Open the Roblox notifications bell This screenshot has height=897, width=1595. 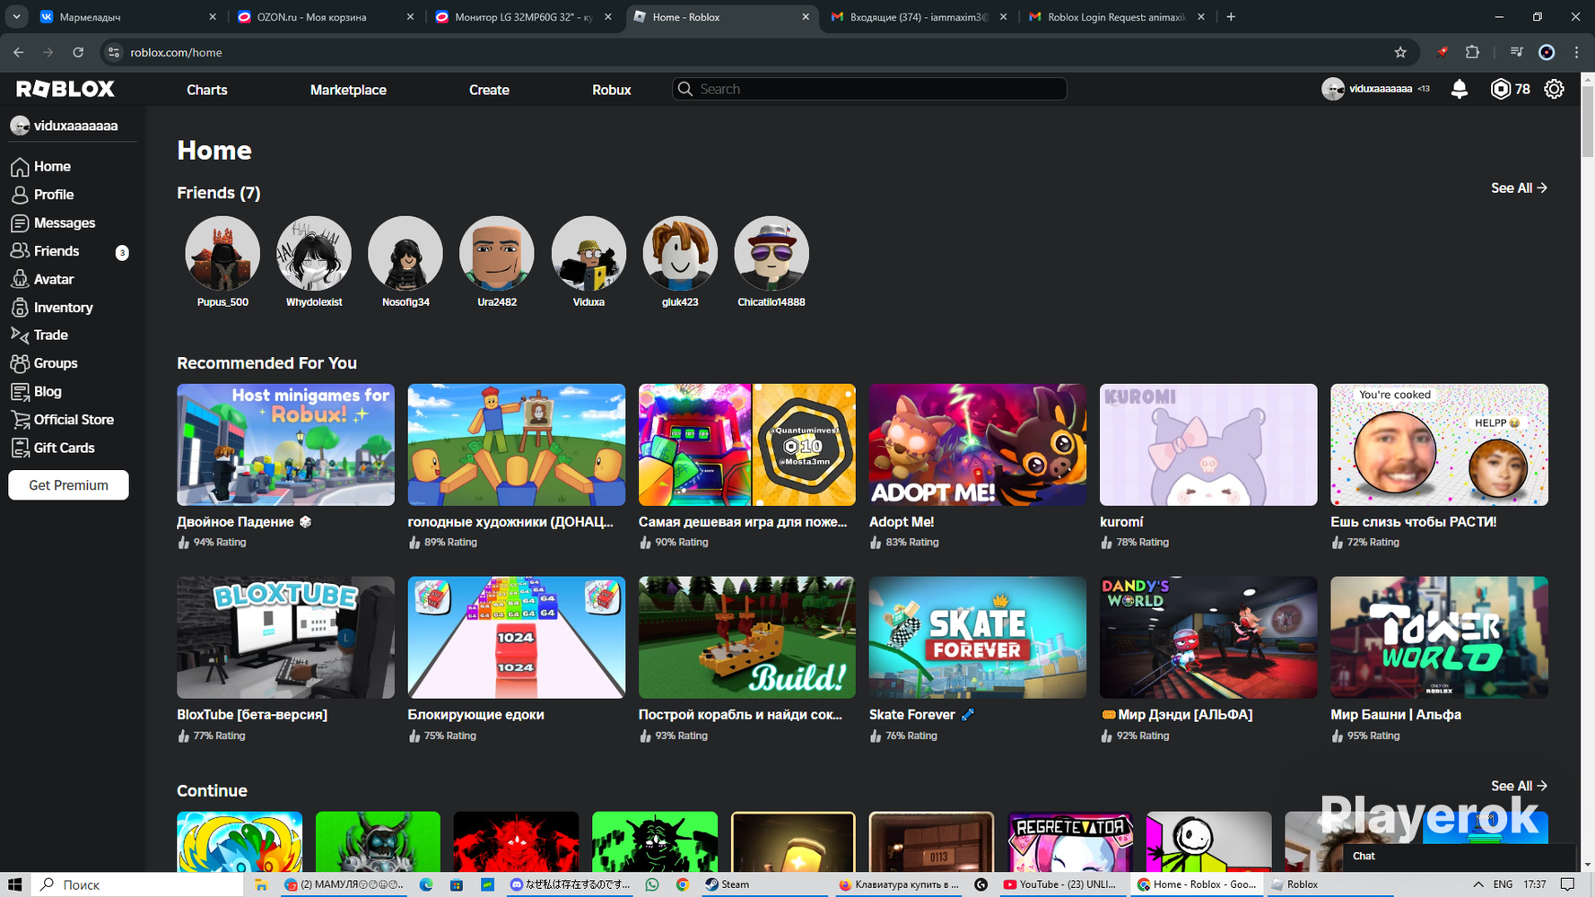click(1460, 89)
